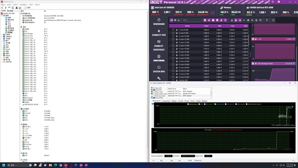
Task: Click AIDA64 back navigation arrow
Action: 2,7
